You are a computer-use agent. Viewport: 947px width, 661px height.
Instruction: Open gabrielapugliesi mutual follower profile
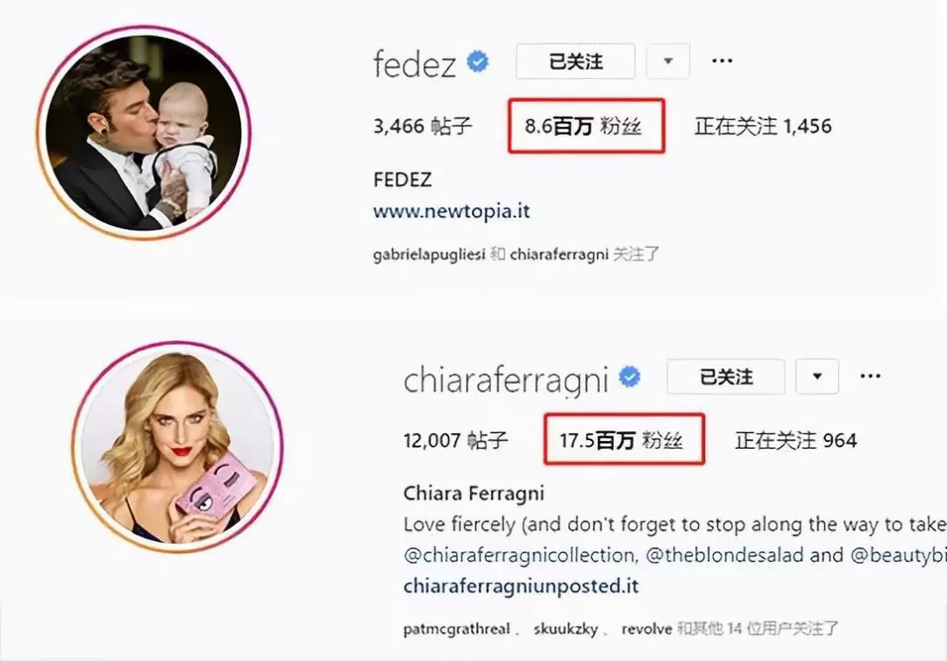pyautogui.click(x=430, y=255)
